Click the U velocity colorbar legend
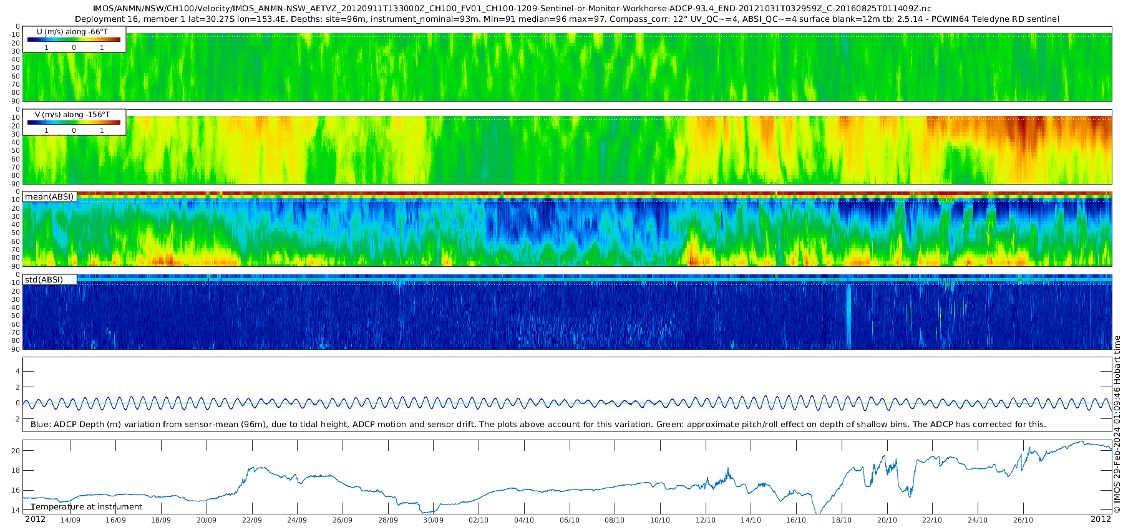Screen dimensions: 1123x530 point(74,39)
